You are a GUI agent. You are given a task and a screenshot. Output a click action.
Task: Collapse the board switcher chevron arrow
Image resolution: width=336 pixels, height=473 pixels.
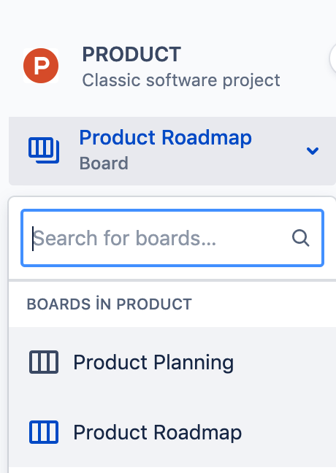click(313, 150)
